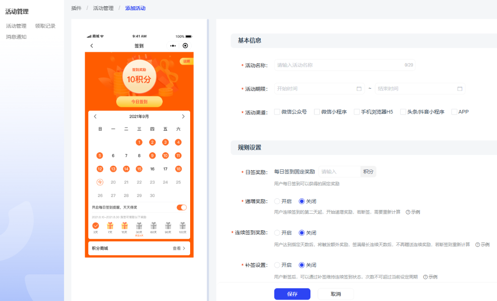This screenshot has width=497, height=301.
Task: Check the APP channel checkbox
Action: pos(454,112)
